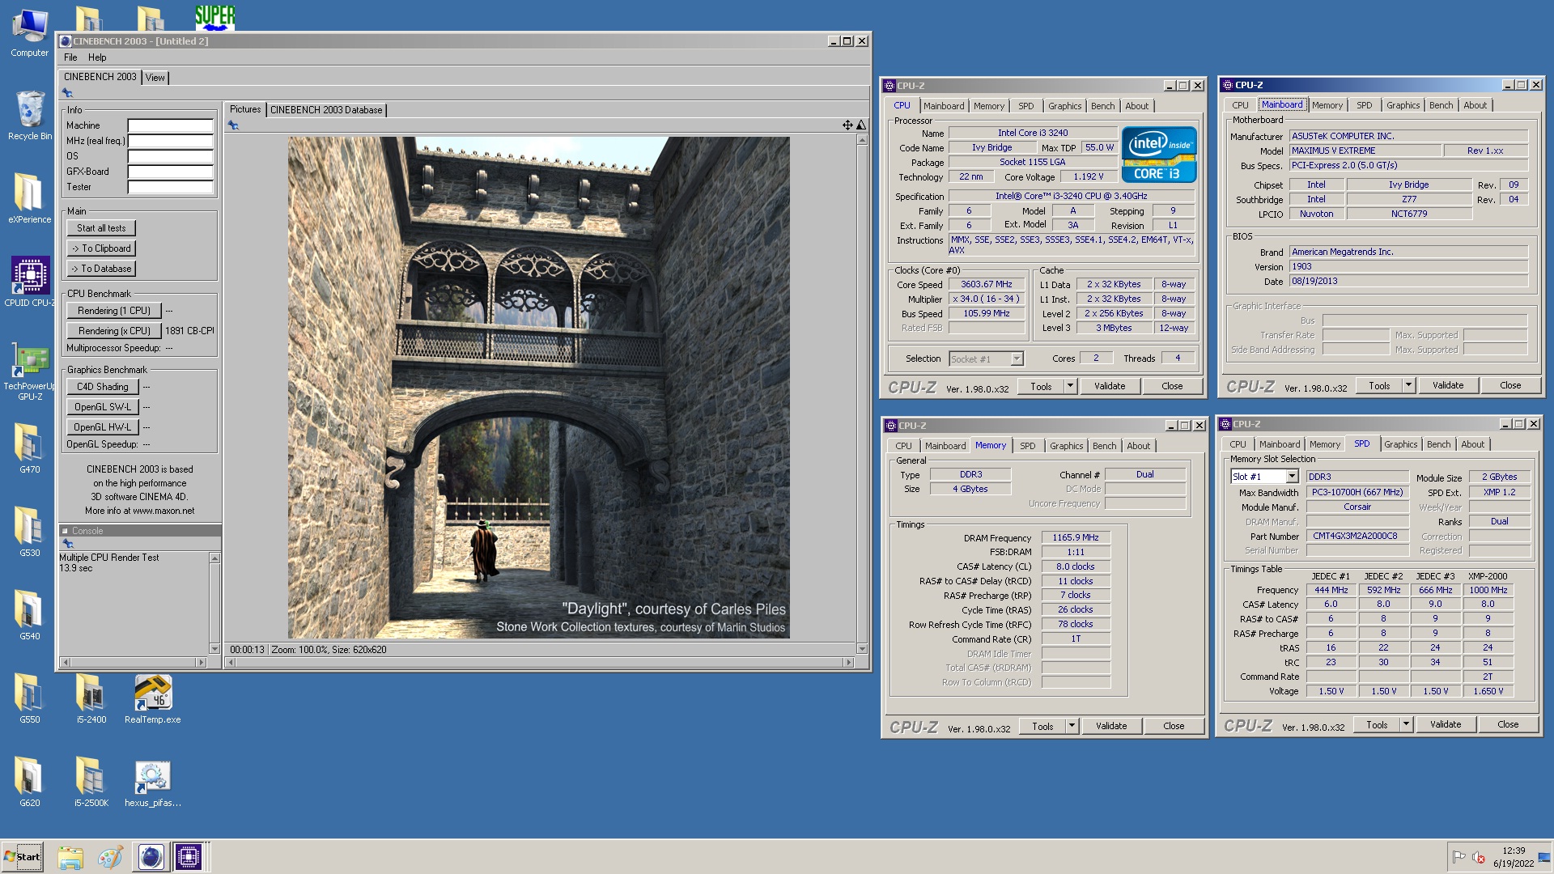
Task: Launch TechPowerUp GPU-Z desktop shortcut
Action: pos(29,371)
